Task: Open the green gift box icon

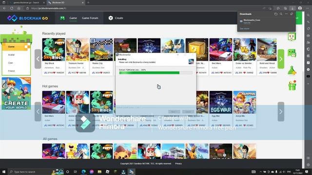Action: pyautogui.click(x=292, y=86)
